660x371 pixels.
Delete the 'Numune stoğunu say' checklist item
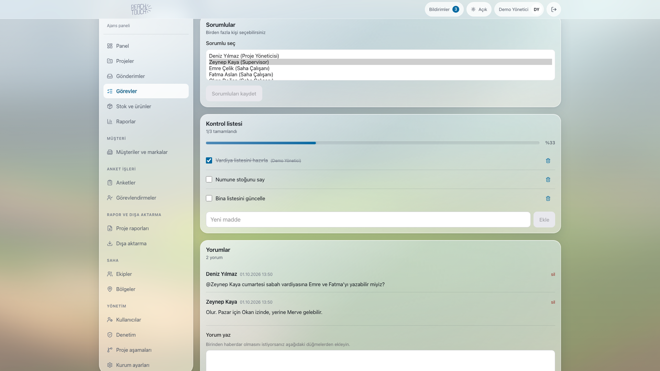pos(548,179)
